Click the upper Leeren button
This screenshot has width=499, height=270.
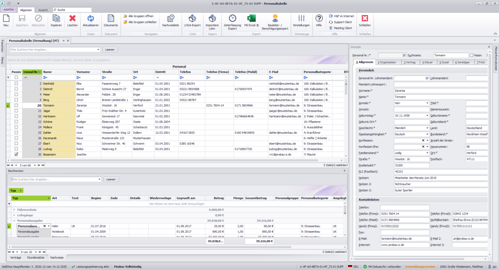point(110,49)
